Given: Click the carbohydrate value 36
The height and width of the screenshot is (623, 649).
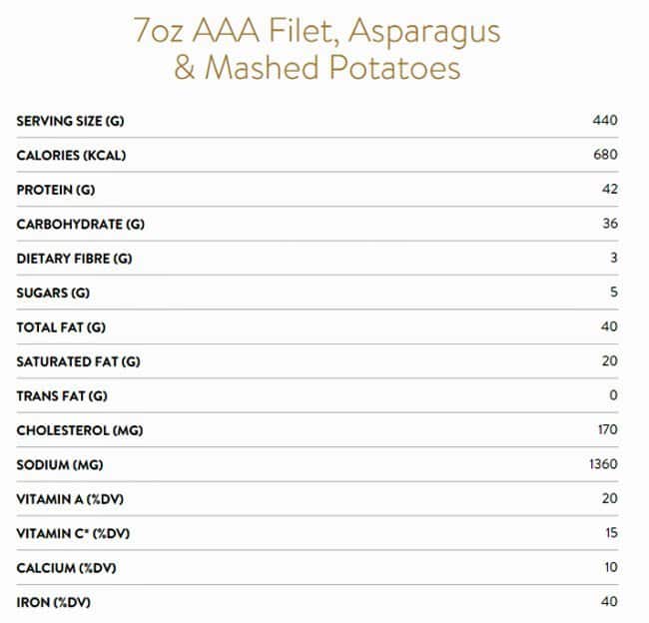Looking at the screenshot, I should click(610, 224).
